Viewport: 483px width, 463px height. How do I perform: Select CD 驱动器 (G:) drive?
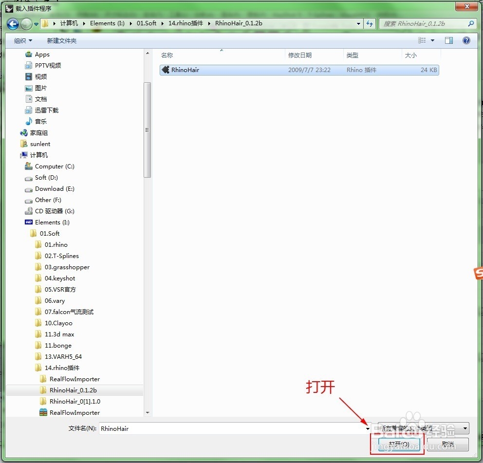pyautogui.click(x=55, y=211)
